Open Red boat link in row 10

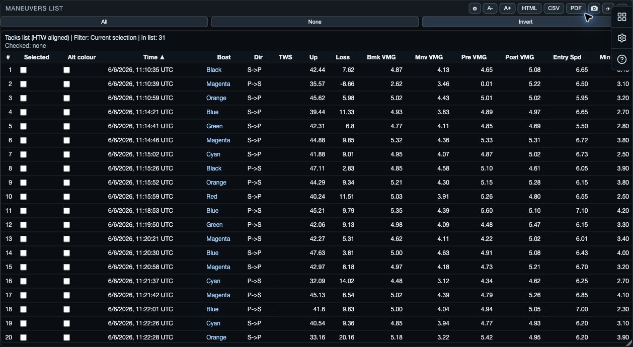[x=212, y=197]
